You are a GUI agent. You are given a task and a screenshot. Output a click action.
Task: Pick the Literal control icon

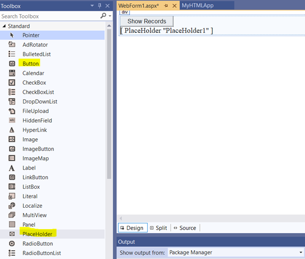(12, 196)
